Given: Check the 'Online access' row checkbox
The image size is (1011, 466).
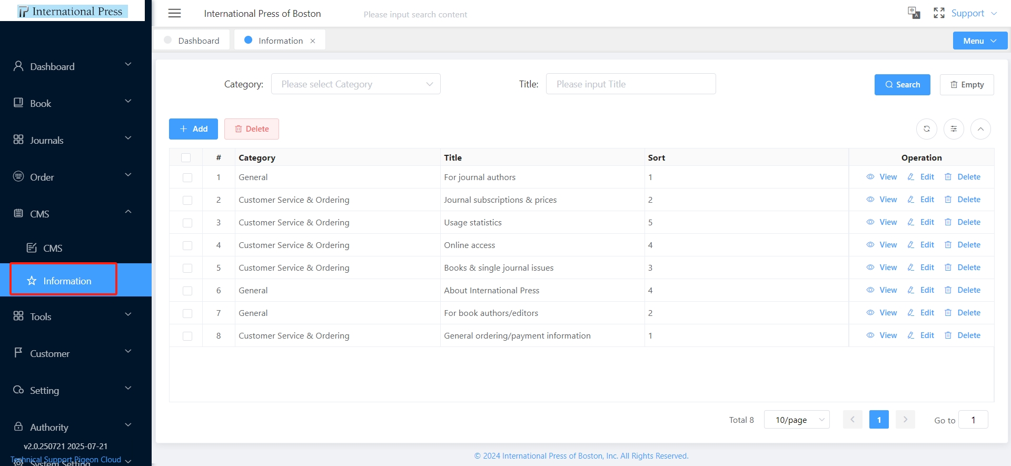Looking at the screenshot, I should click(187, 245).
